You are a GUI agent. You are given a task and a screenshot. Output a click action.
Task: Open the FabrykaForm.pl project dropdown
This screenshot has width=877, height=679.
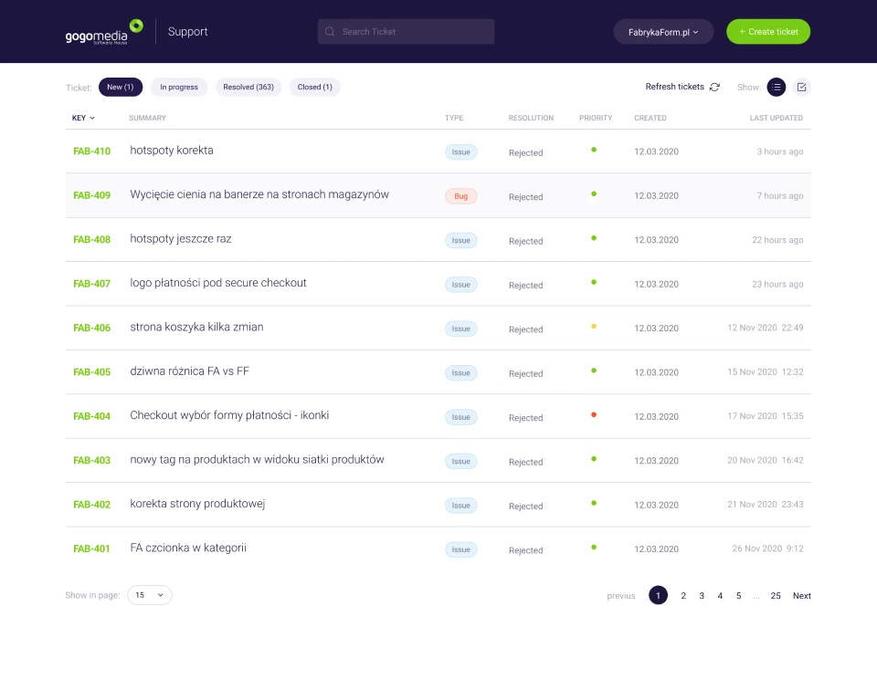click(x=663, y=32)
